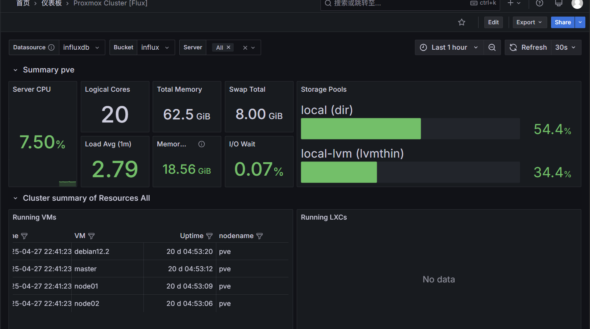
Task: Click the local (dir) storage usage bar
Action: pos(361,129)
